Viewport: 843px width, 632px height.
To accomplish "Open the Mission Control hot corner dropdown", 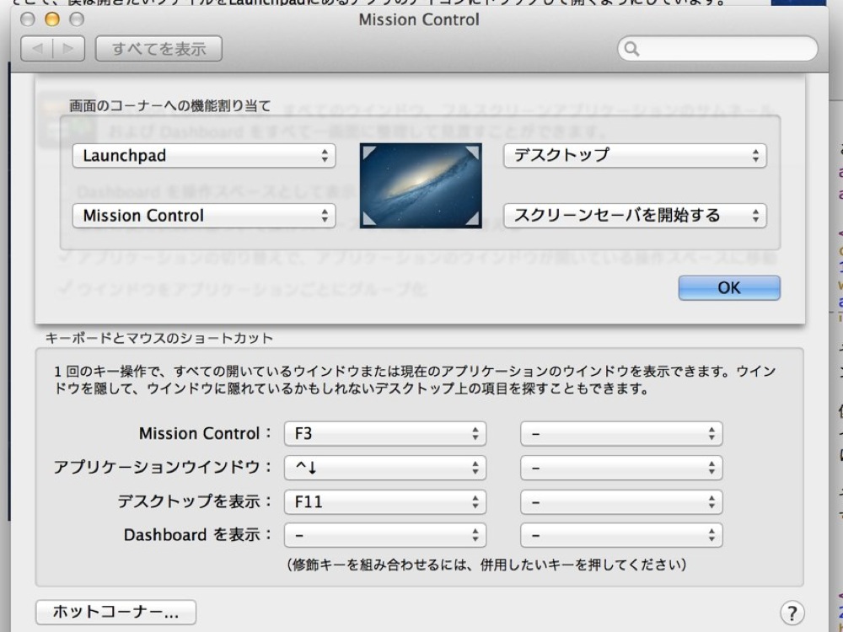I will (x=204, y=216).
